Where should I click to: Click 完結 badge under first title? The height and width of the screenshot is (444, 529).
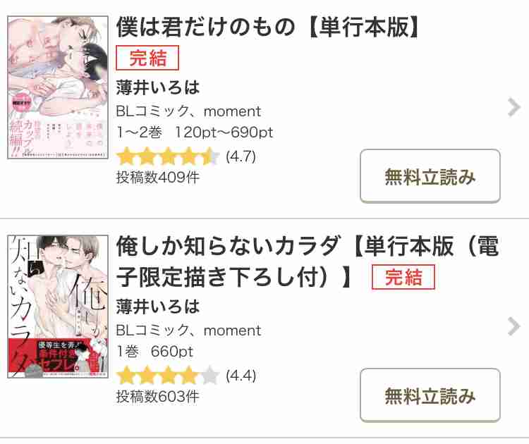coord(147,58)
